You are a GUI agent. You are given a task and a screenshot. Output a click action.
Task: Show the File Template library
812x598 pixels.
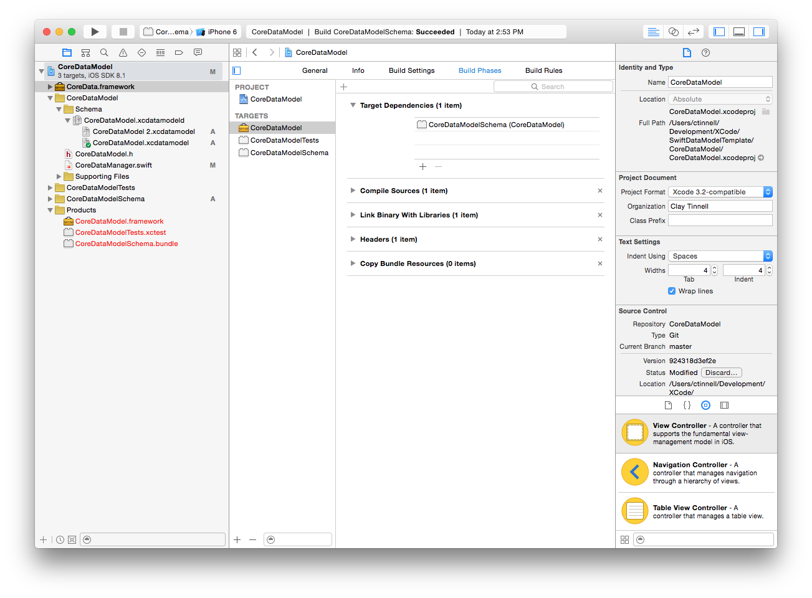pyautogui.click(x=668, y=406)
